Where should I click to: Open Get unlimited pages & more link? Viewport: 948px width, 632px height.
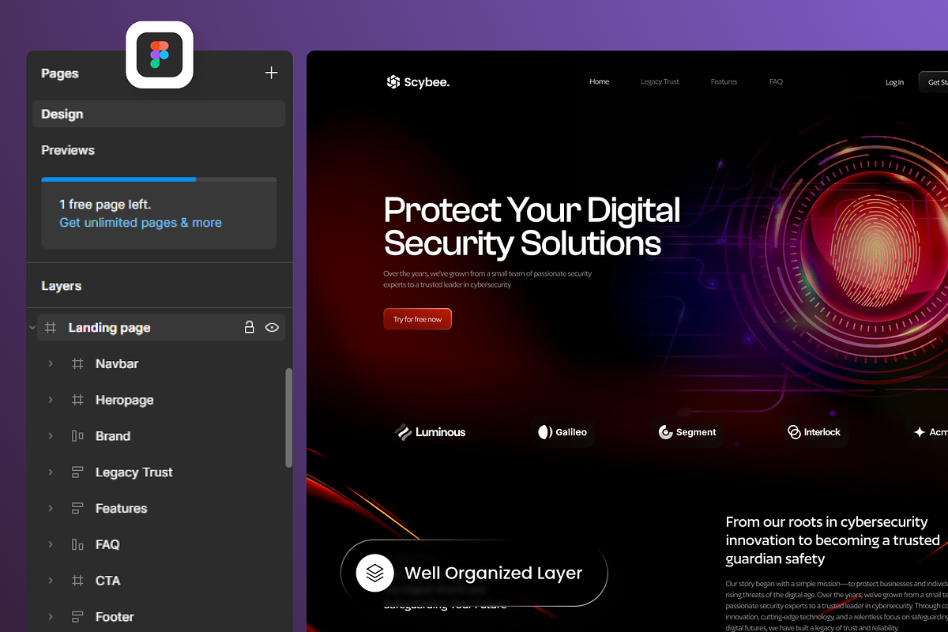click(x=141, y=223)
